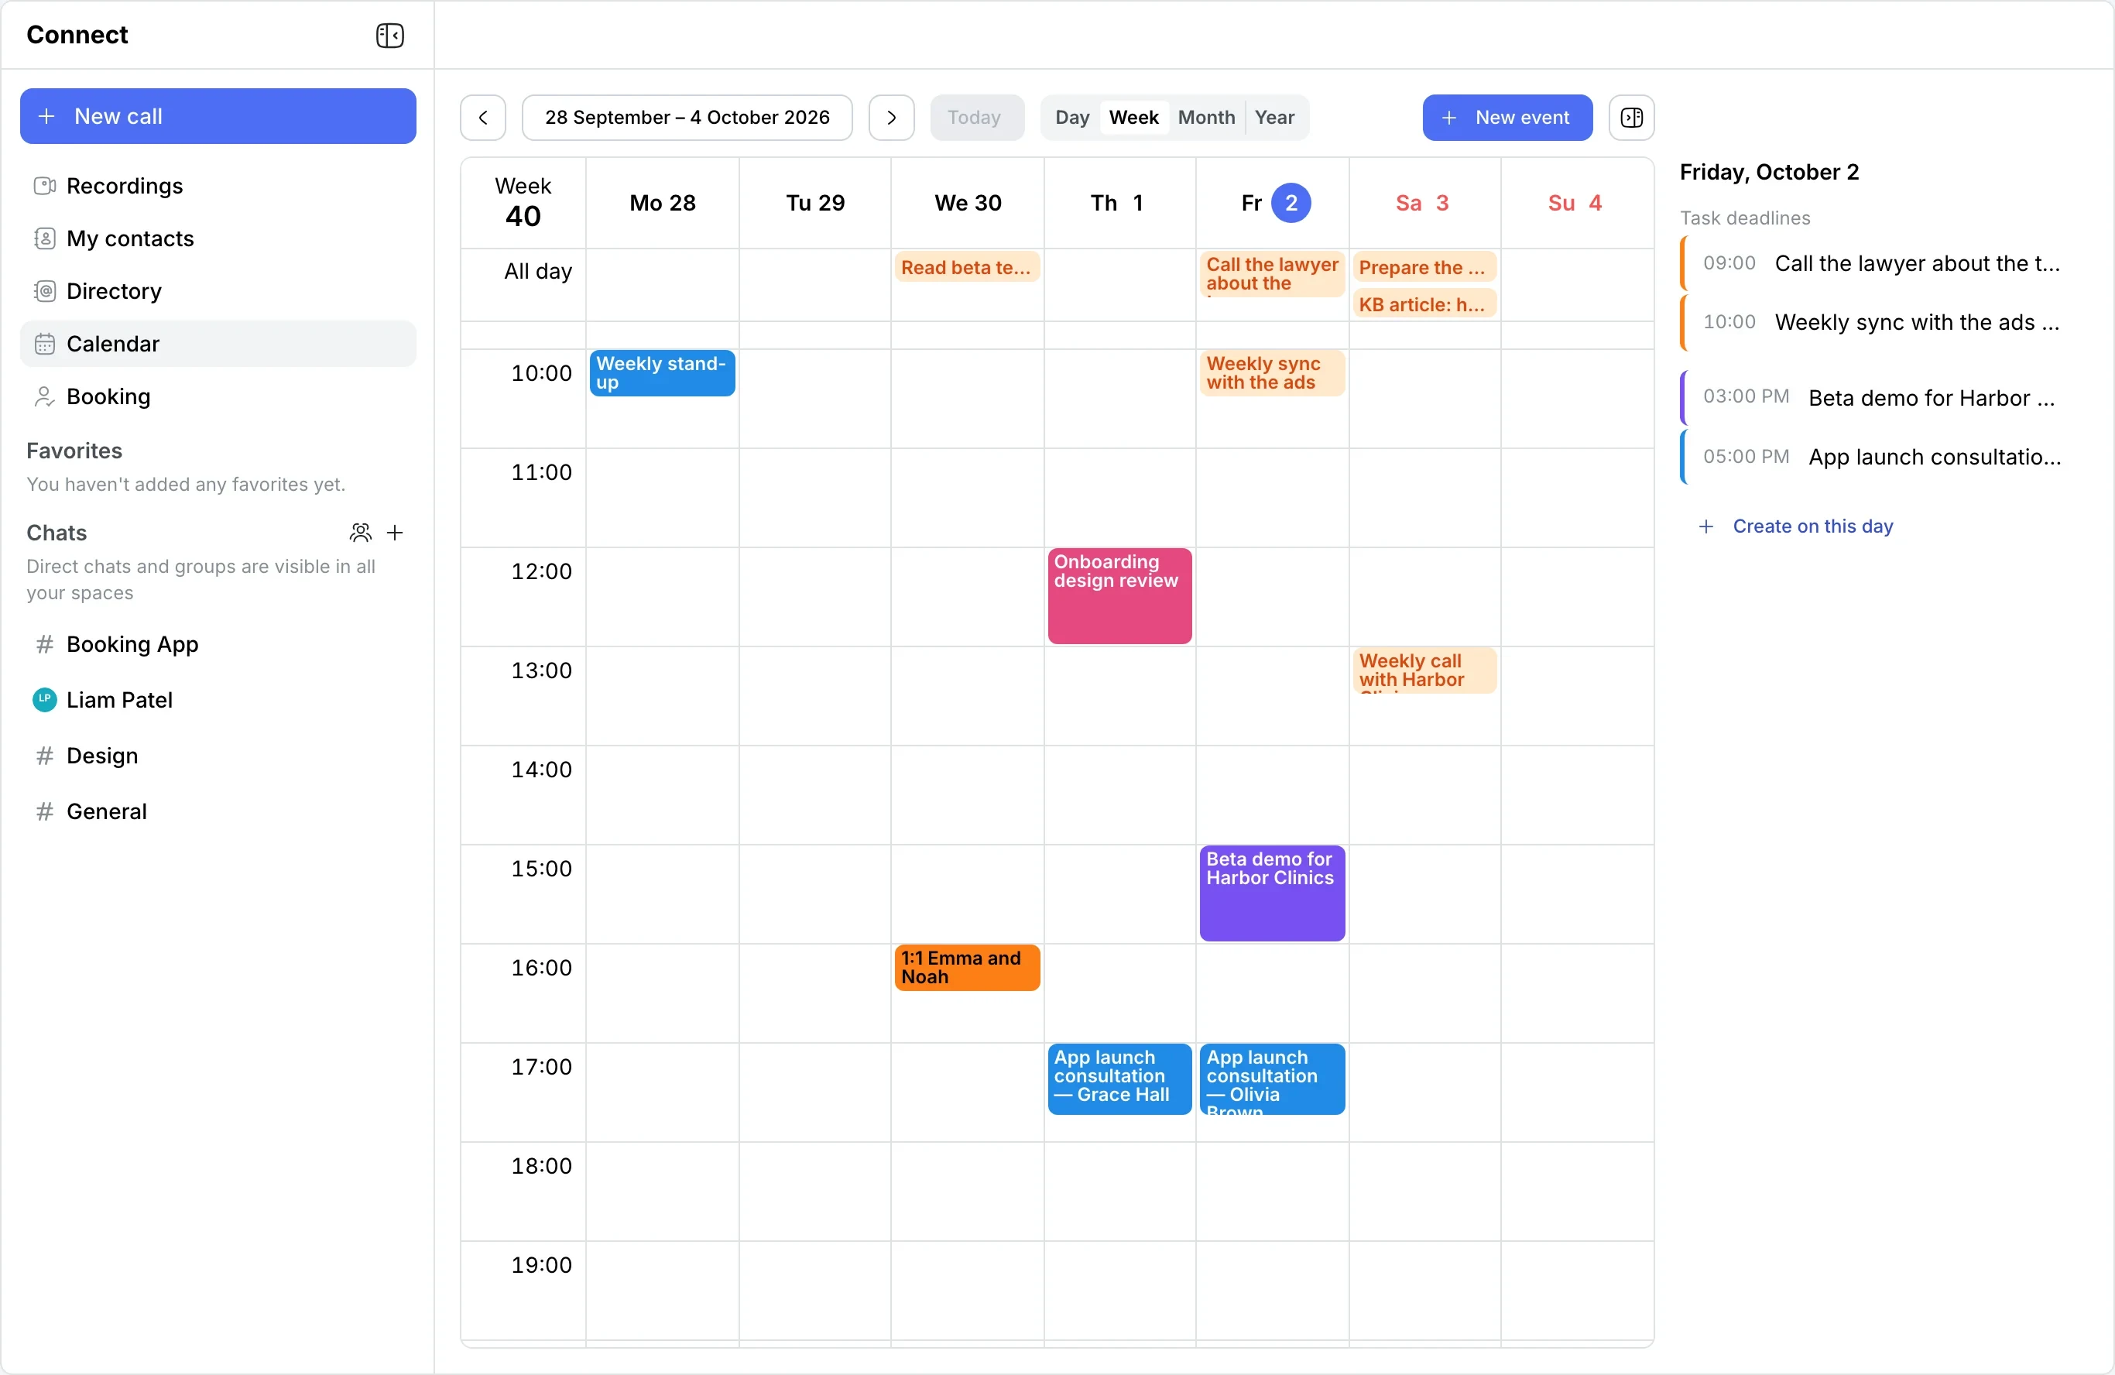Viewport: 2115px width, 1375px height.
Task: Open Prepare the ... Saturday task
Action: point(1424,266)
